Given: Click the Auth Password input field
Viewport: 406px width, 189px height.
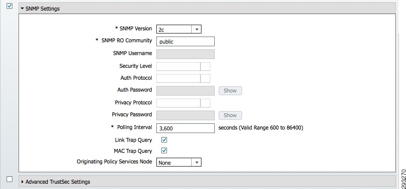Looking at the screenshot, I should [186, 91].
